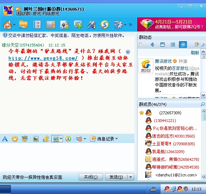
Task: Open the 百家游坛 link in the post
Action: pyautogui.click(x=180, y=68)
